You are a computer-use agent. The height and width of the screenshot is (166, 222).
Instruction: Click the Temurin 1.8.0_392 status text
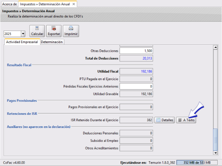(x=162, y=163)
